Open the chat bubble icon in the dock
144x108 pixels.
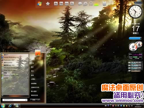tap(80, 4)
